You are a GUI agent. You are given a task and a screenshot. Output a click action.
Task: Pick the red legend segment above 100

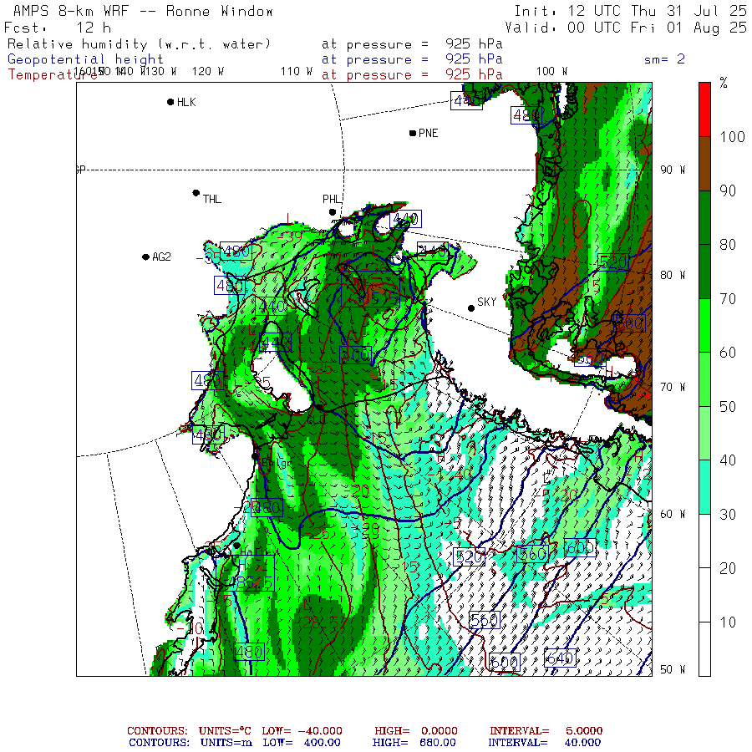tap(704, 109)
